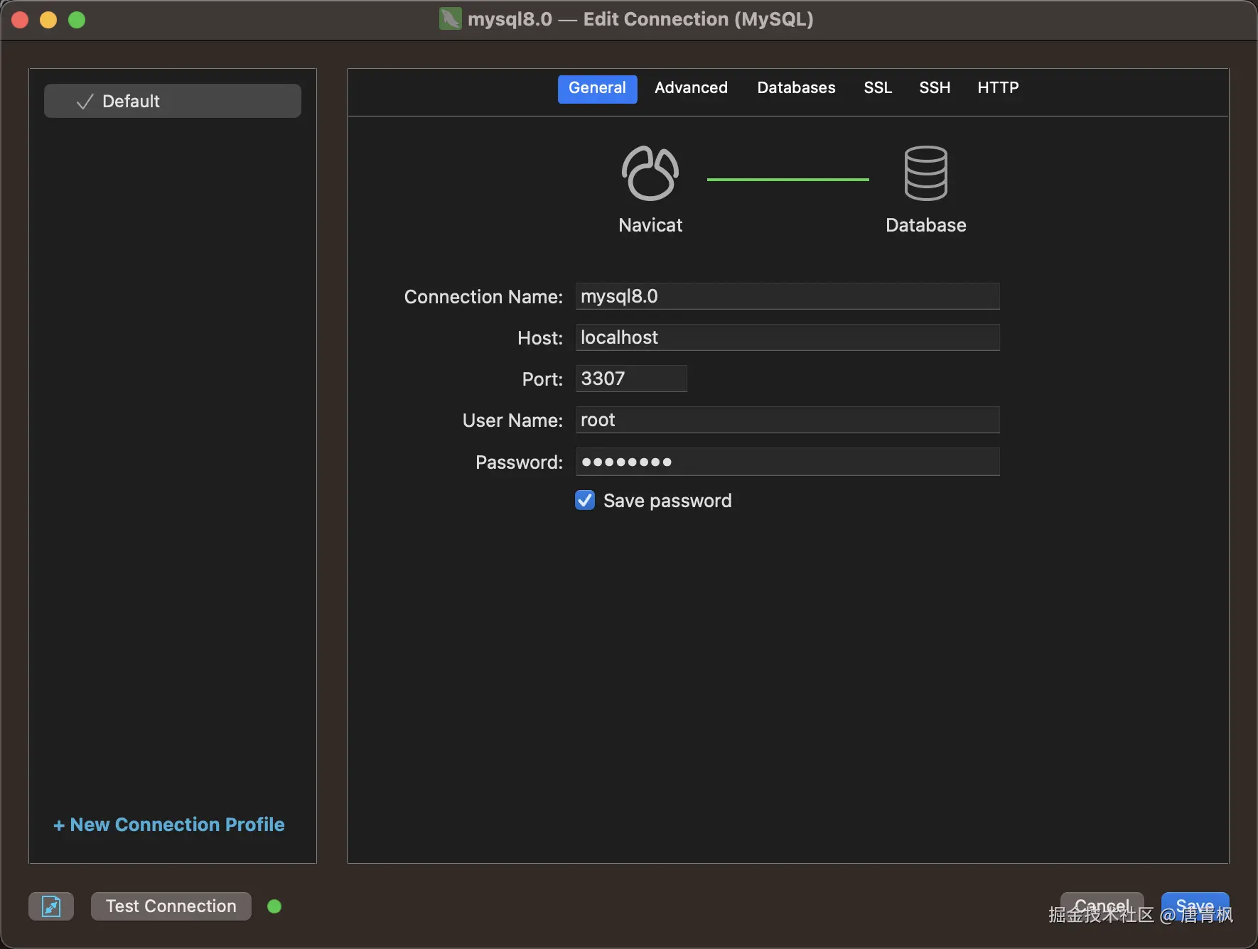Click the edit profile icon button
The height and width of the screenshot is (949, 1258).
pos(51,906)
